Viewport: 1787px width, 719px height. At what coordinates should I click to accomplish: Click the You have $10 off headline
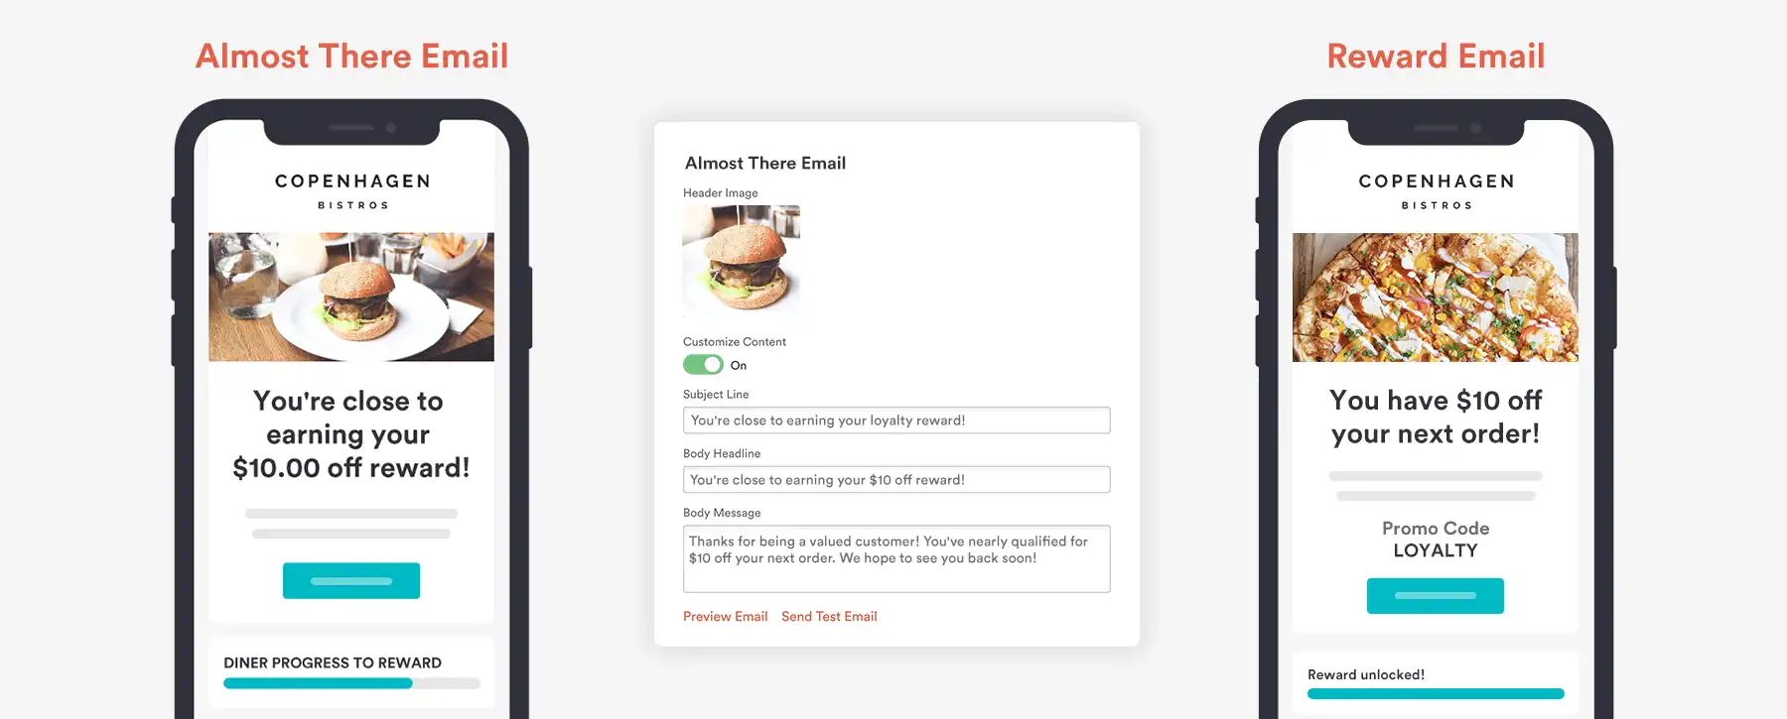tap(1435, 417)
